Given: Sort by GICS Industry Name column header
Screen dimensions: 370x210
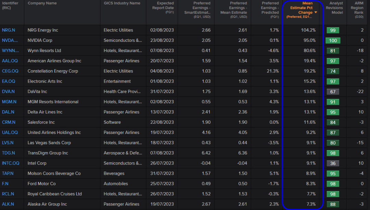Looking at the screenshot, I should coord(122,3).
